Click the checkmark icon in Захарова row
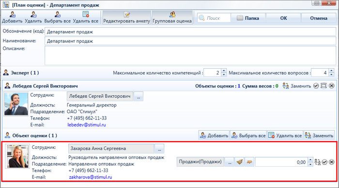 coord(324,162)
